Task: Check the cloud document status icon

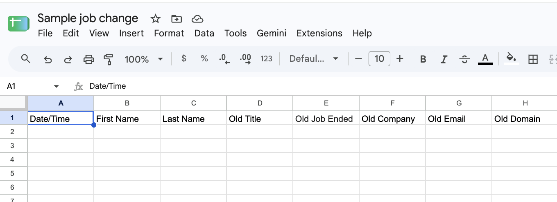Action: tap(197, 19)
